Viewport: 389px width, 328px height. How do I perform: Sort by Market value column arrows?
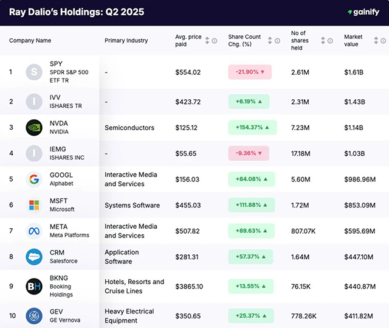click(376, 41)
